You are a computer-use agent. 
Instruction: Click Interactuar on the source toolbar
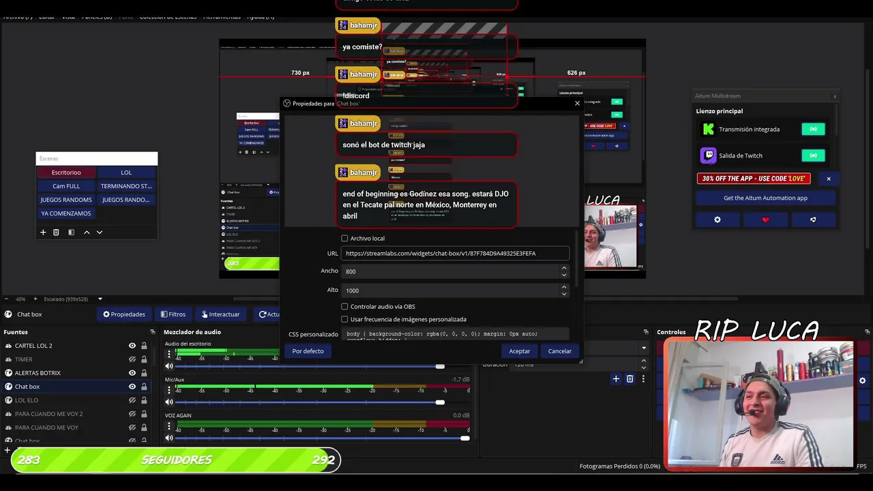pos(220,314)
